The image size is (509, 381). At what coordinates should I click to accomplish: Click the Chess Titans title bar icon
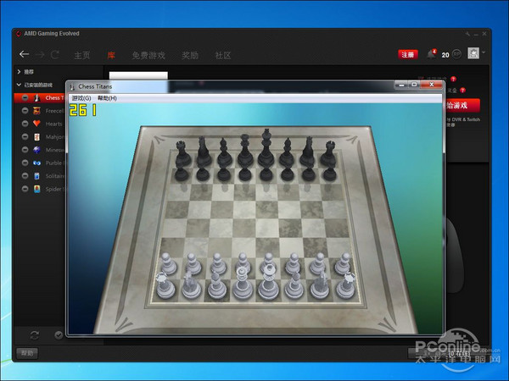pyautogui.click(x=72, y=86)
